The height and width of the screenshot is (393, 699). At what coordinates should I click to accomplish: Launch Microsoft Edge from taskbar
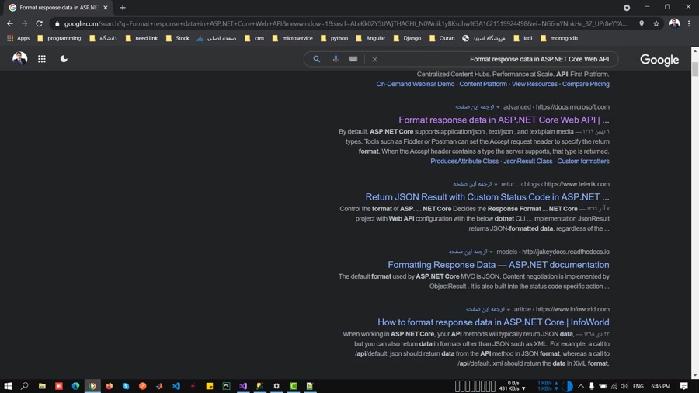pyautogui.click(x=75, y=386)
